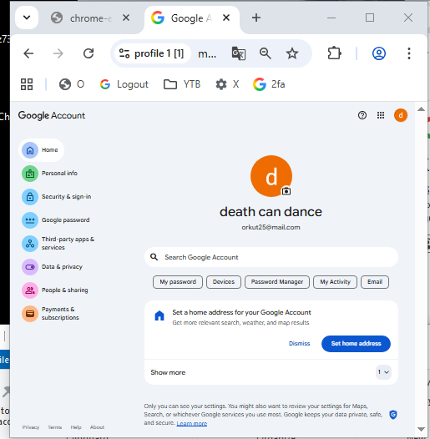Open the Help footer link
Image resolution: width=430 pixels, height=439 pixels.
click(76, 427)
